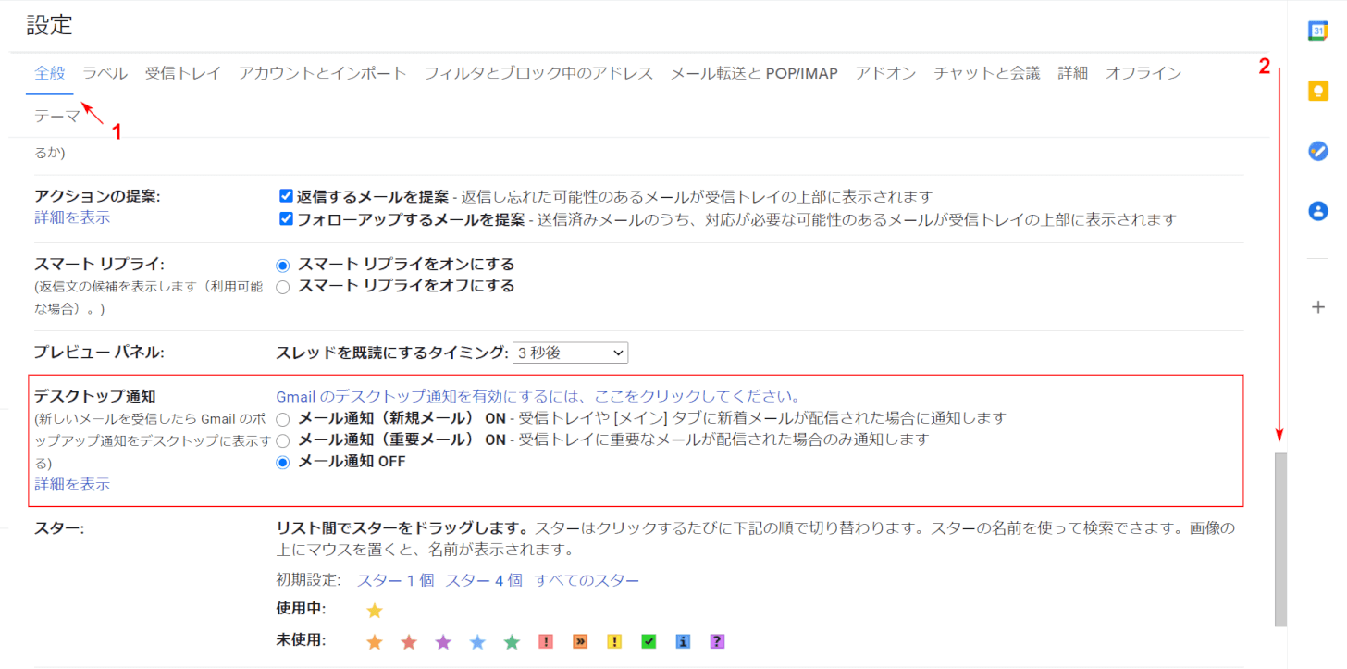Image resolution: width=1347 pixels, height=669 pixels.
Task: Select スマート リプライをオフにする radio button
Action: coord(283,287)
